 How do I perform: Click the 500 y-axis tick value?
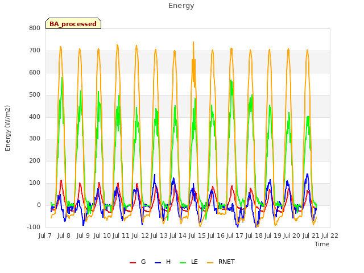click(35, 95)
